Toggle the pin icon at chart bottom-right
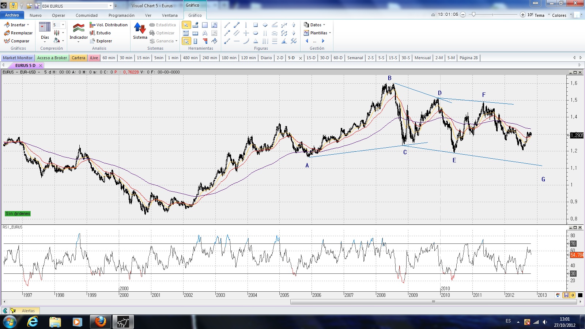585x329 pixels. 573,295
